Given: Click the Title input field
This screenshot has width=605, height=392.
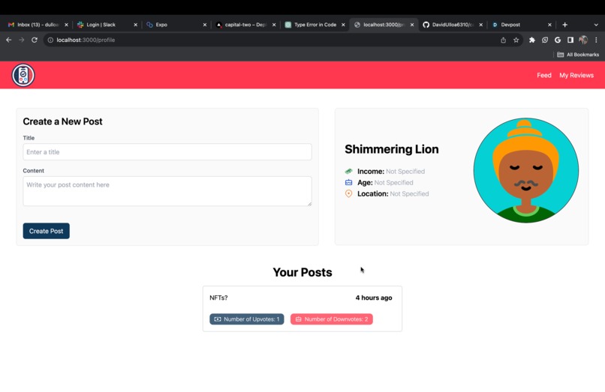Looking at the screenshot, I should click(167, 152).
